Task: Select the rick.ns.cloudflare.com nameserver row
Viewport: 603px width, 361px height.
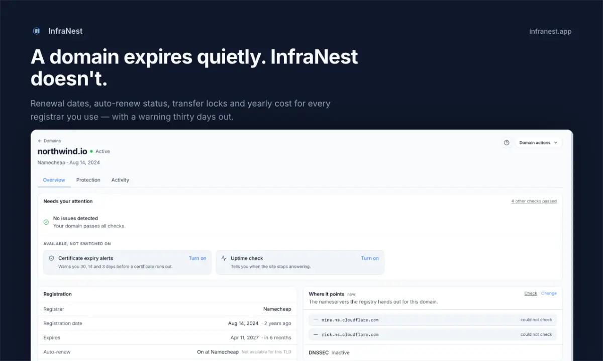Action: 433,334
